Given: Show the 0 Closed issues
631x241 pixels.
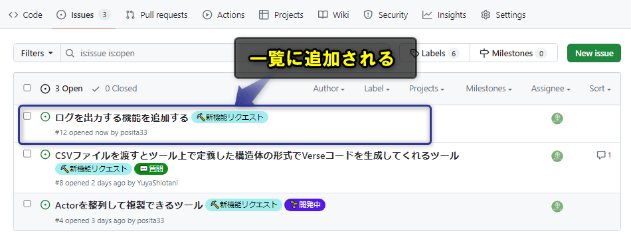Looking at the screenshot, I should coord(115,88).
